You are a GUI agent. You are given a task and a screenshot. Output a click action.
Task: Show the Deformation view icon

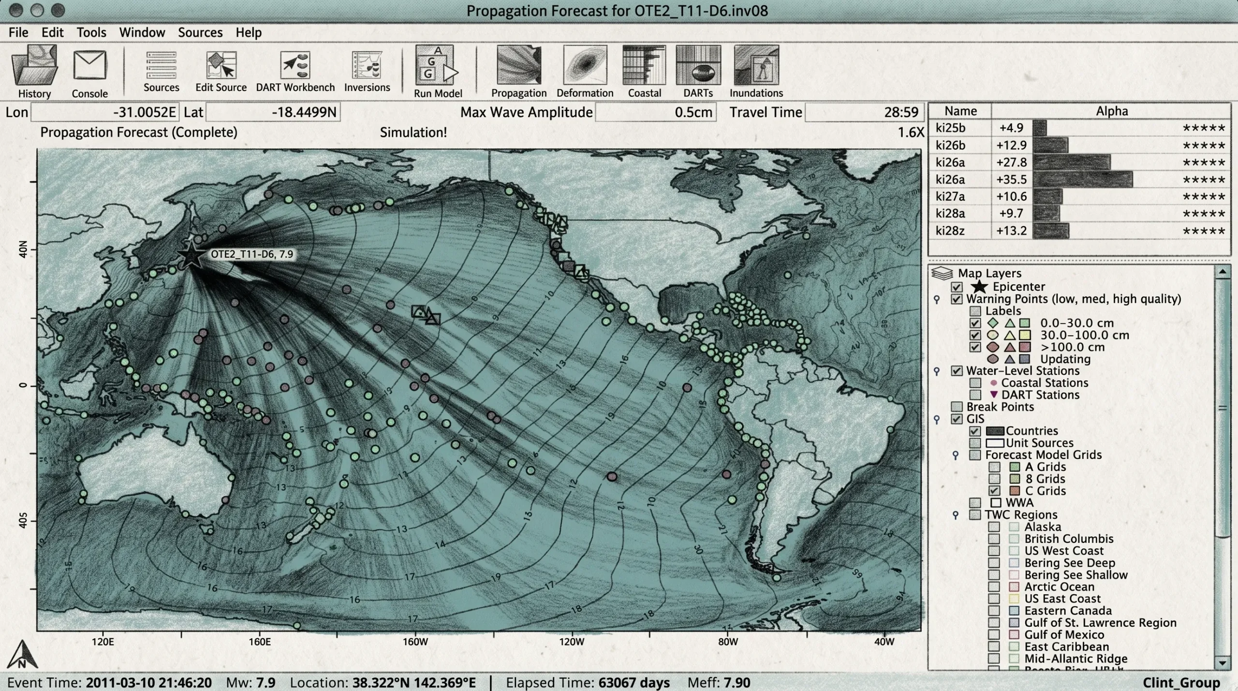pyautogui.click(x=585, y=65)
